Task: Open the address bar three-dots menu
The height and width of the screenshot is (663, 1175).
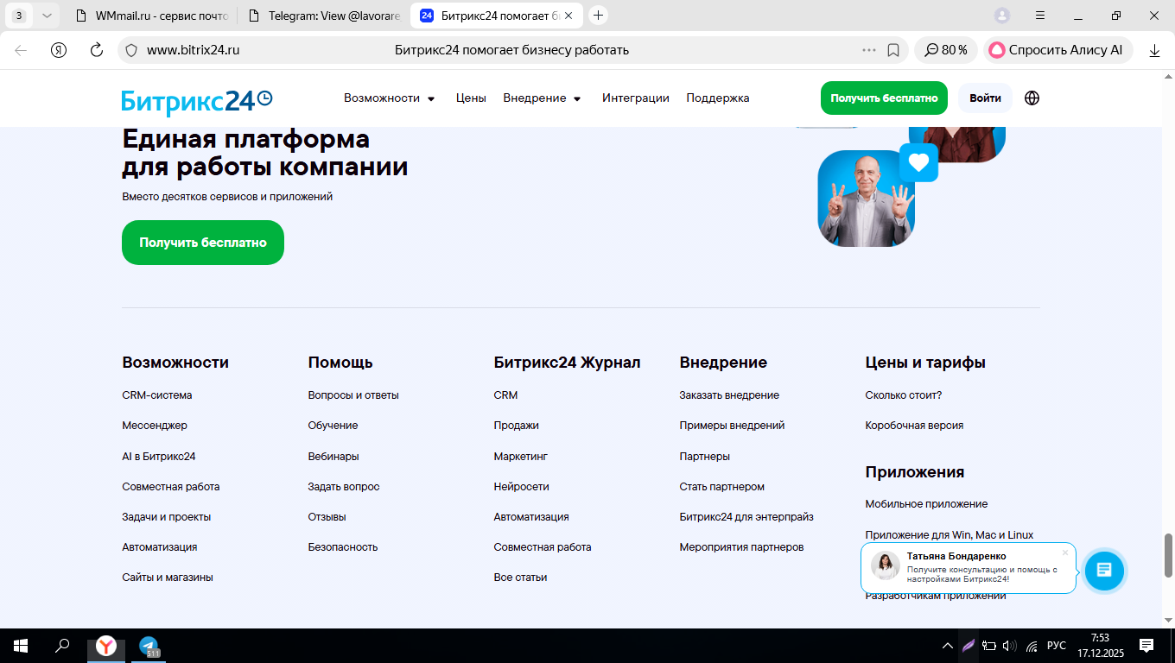Action: click(869, 50)
